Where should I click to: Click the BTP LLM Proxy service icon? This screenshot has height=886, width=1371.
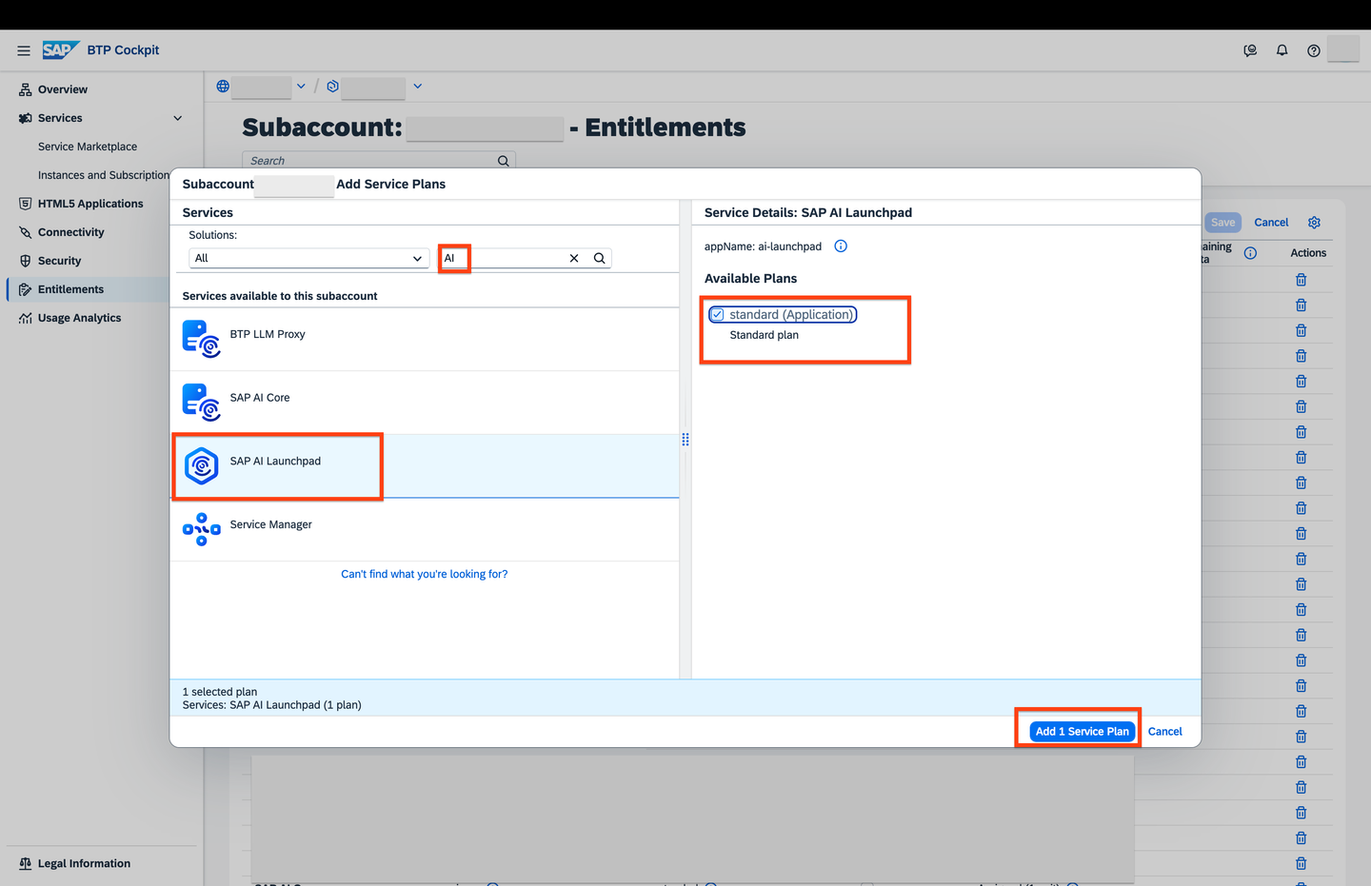[202, 339]
